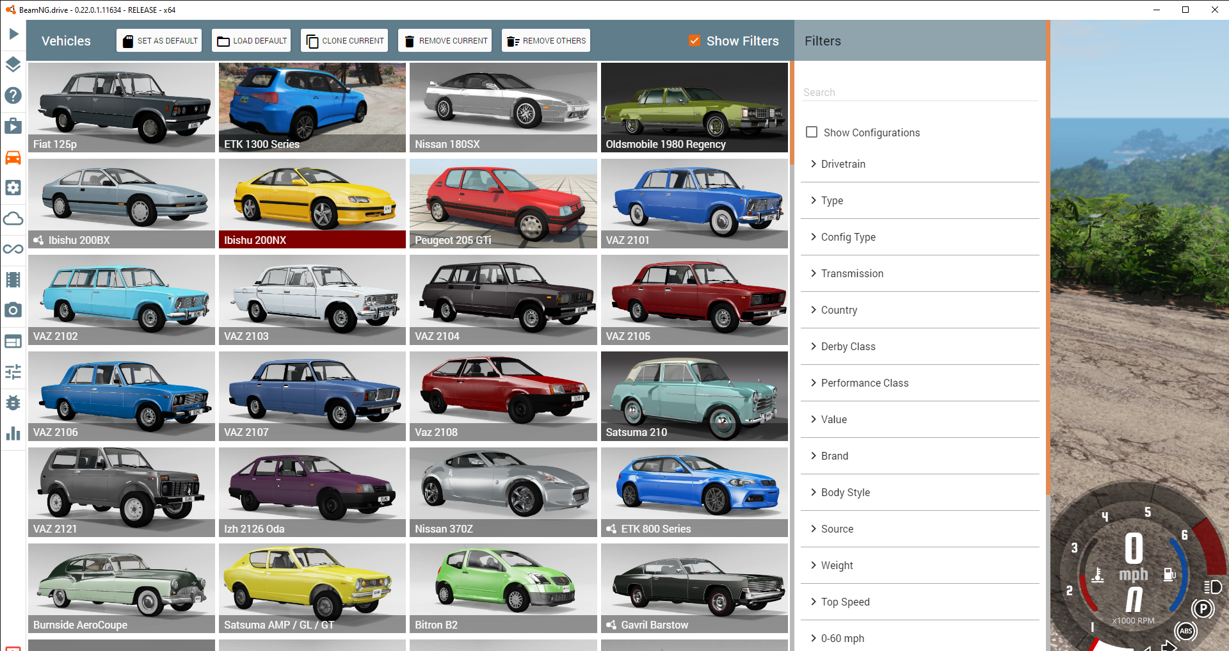The image size is (1229, 651).
Task: Expand the Transmission filter
Action: tap(920, 273)
